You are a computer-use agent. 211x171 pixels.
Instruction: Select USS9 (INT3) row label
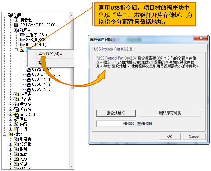click(x=42, y=89)
